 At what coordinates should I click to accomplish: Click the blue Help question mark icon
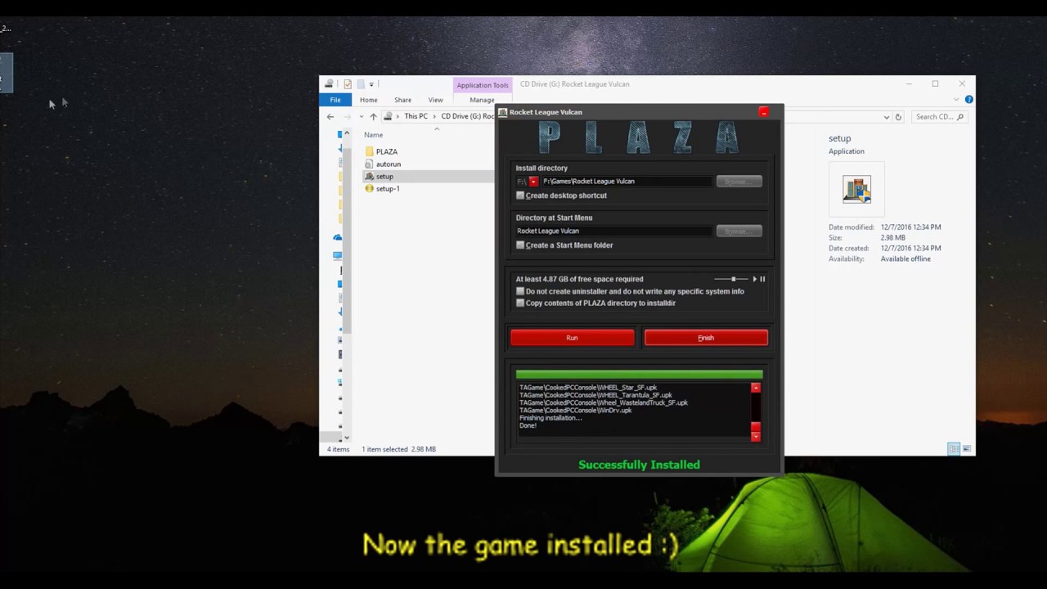coord(968,100)
